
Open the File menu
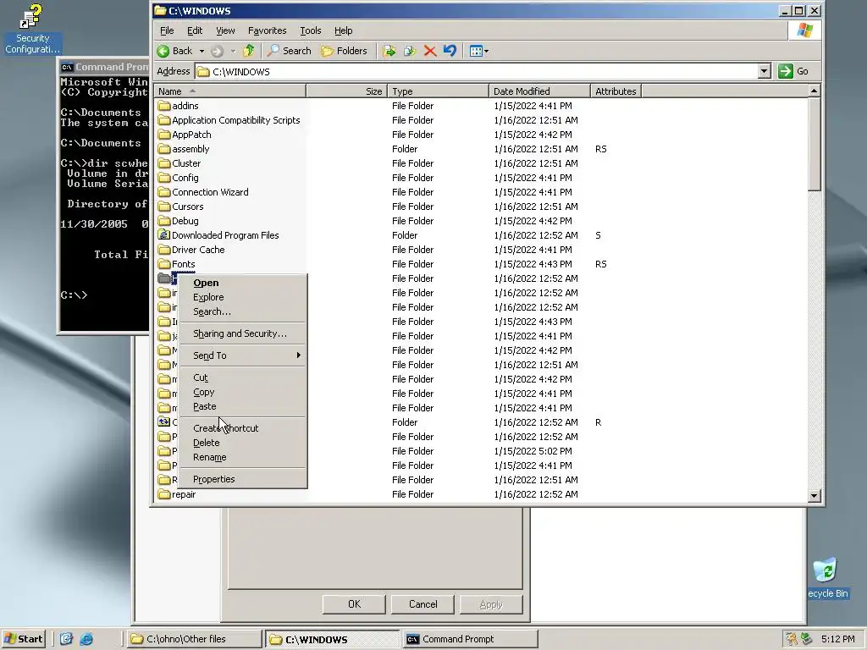click(167, 30)
